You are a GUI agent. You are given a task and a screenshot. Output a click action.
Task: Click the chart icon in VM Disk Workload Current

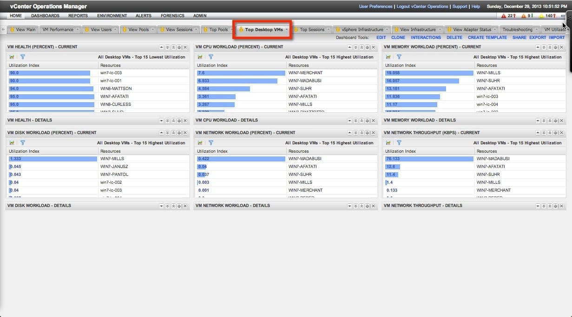pyautogui.click(x=12, y=143)
